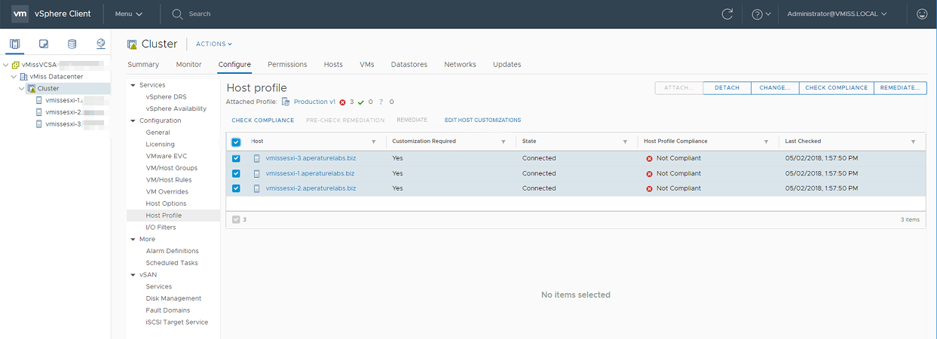Open the Host column filter icon
937x339 pixels.
[x=373, y=142]
